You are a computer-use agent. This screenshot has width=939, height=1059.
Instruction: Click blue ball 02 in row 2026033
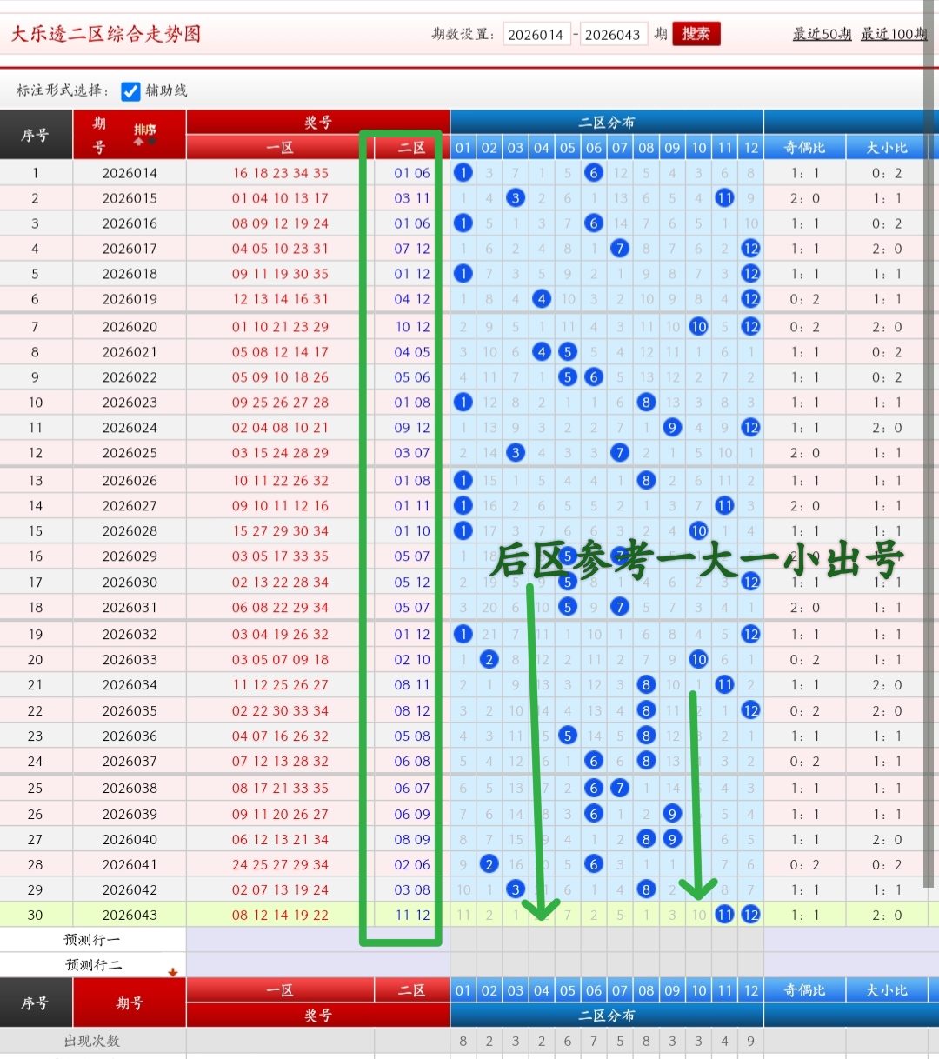pos(489,660)
